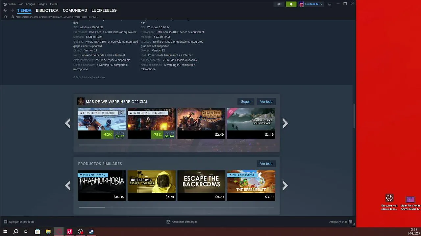
Task: Click the padlock icon beside the URL
Action: pyautogui.click(x=12, y=17)
